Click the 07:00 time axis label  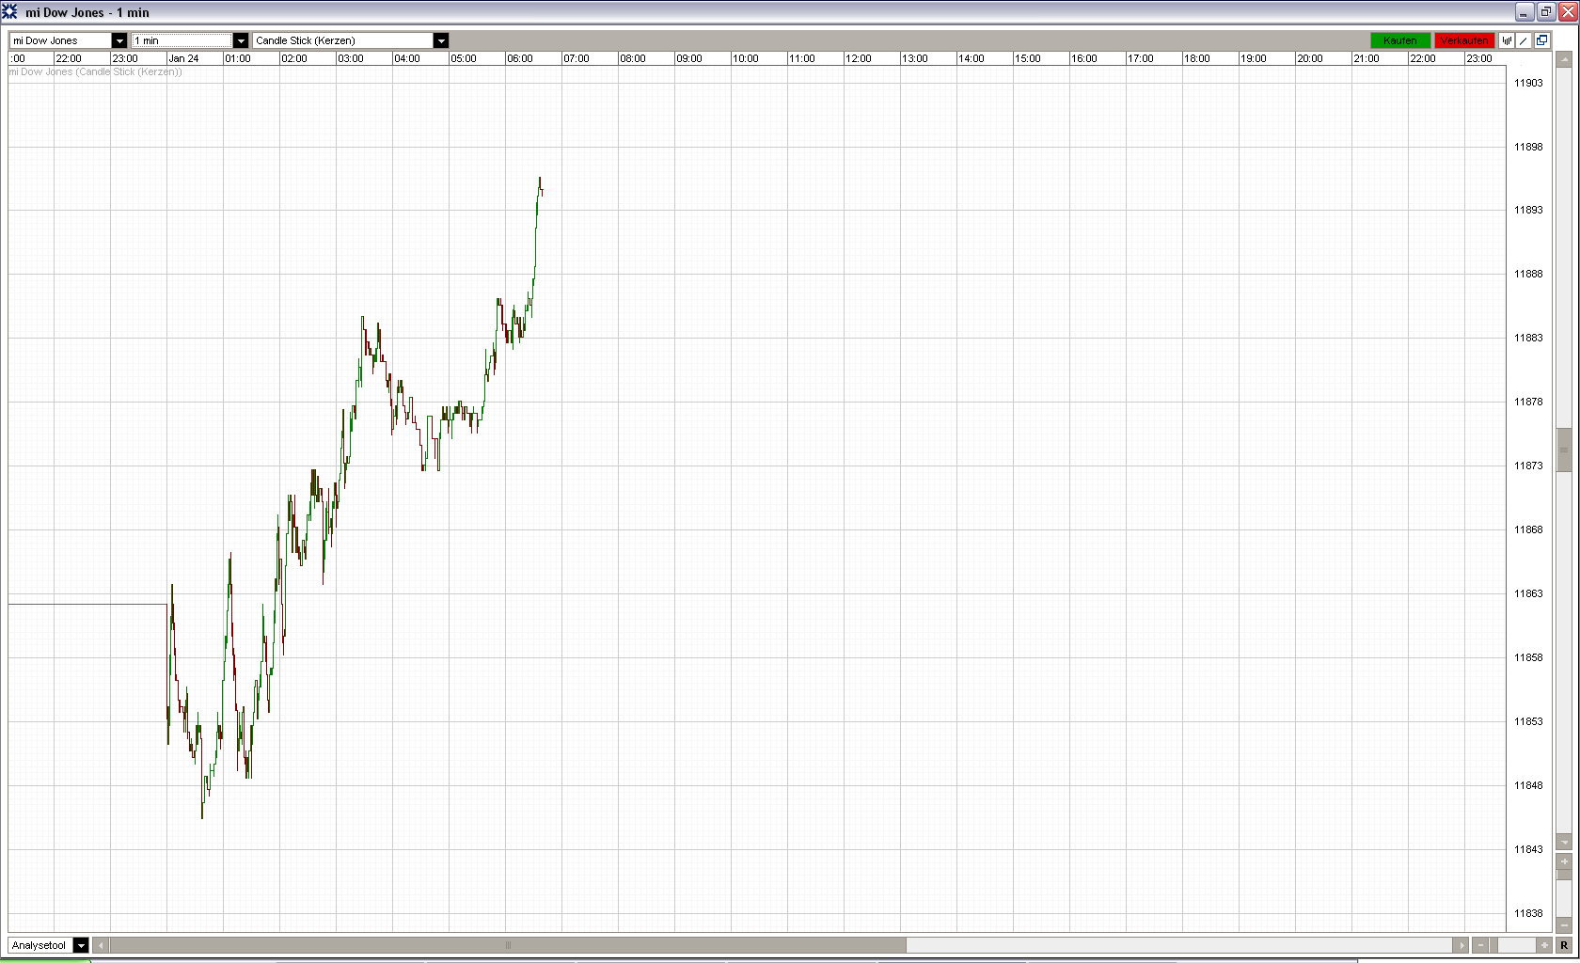[577, 58]
